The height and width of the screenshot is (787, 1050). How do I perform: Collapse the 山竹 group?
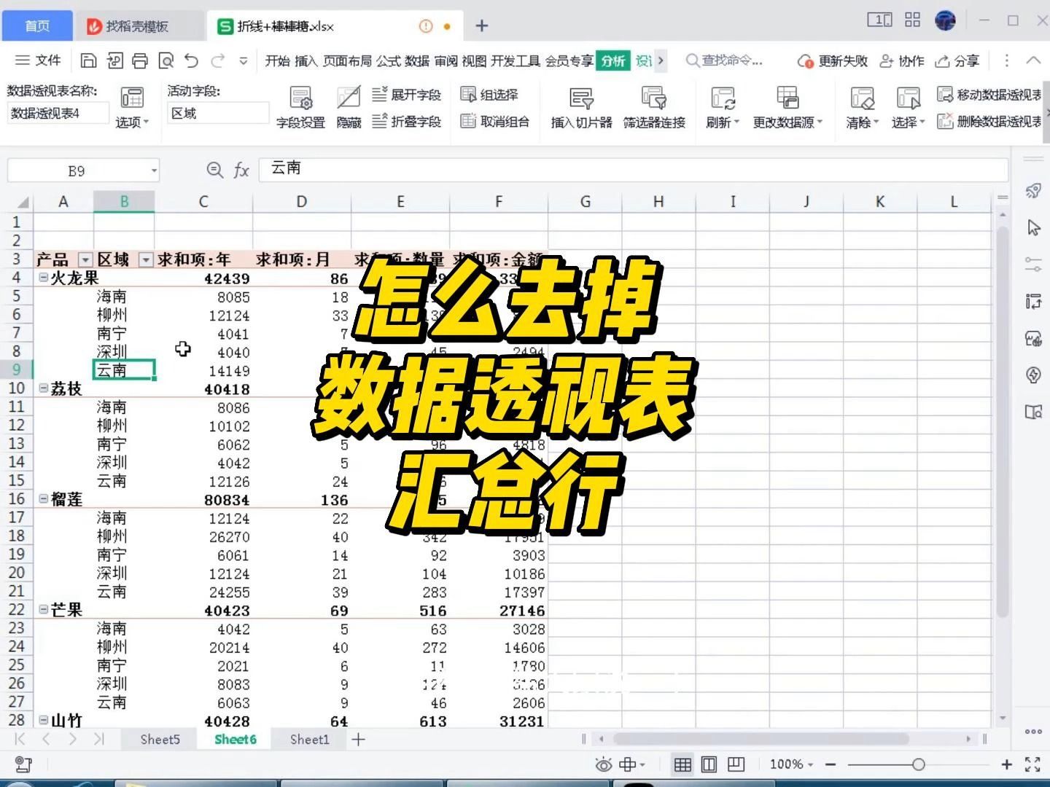pyautogui.click(x=44, y=721)
